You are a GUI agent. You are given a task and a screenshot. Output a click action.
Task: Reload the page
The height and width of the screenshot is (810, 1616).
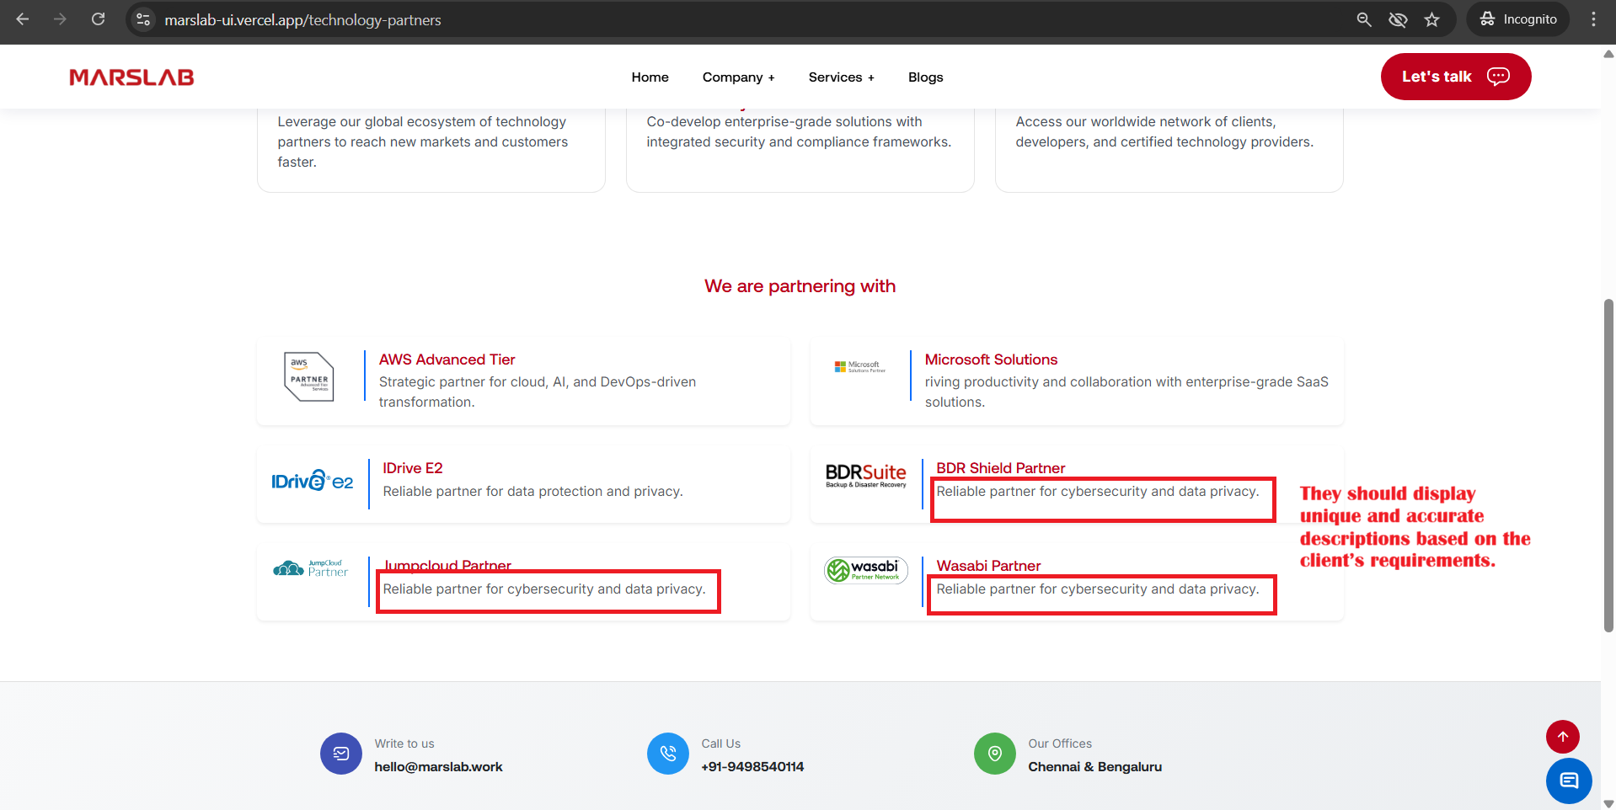coord(99,19)
